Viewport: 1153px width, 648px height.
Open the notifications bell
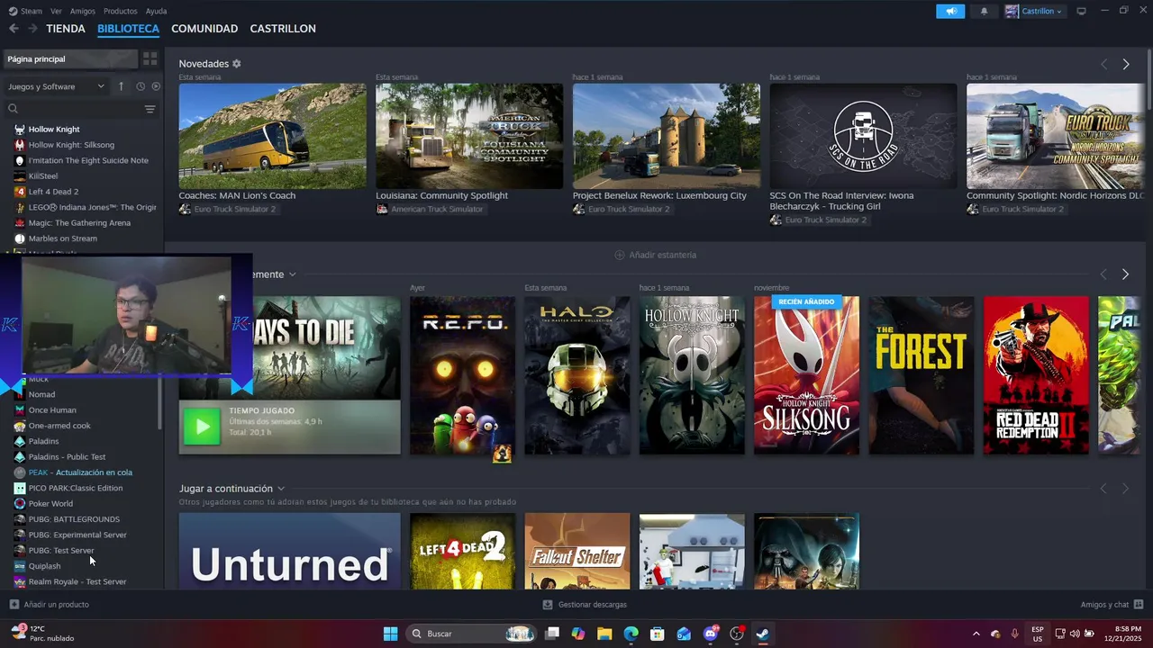(x=984, y=11)
